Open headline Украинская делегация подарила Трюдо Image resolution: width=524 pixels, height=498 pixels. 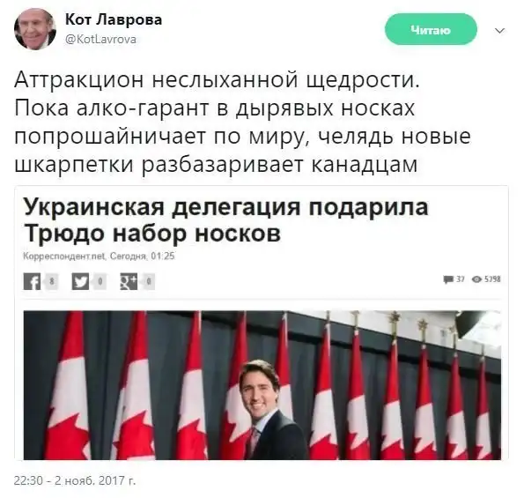226,219
